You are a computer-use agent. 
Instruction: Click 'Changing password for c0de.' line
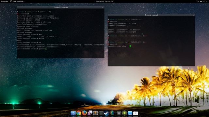122,23
